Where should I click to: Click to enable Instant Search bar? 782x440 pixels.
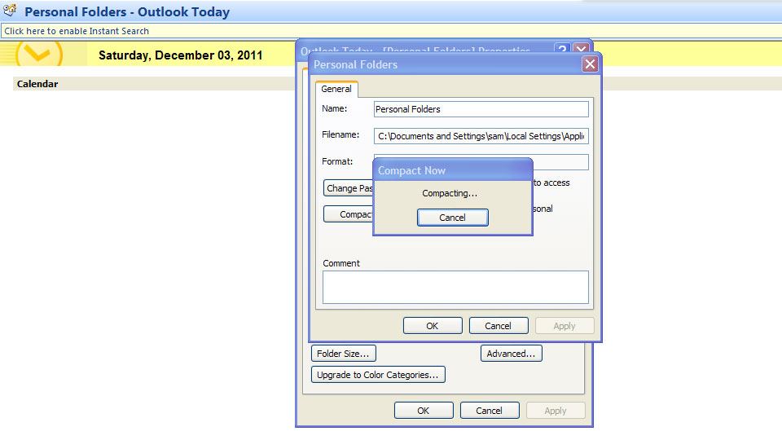391,31
